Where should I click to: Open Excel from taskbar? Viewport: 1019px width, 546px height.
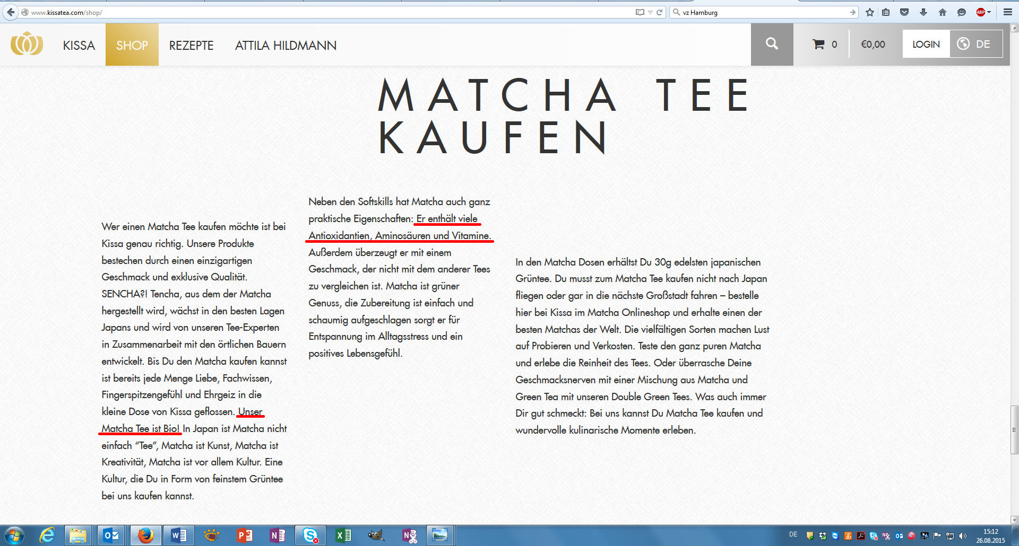click(343, 536)
